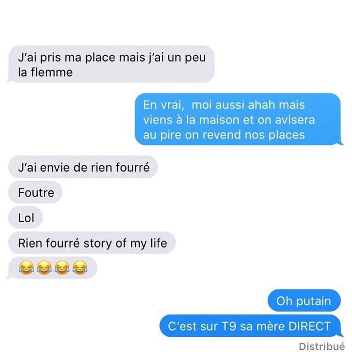
Task: Click the "J'ai envie de rien fourré" message
Action: 83,167
